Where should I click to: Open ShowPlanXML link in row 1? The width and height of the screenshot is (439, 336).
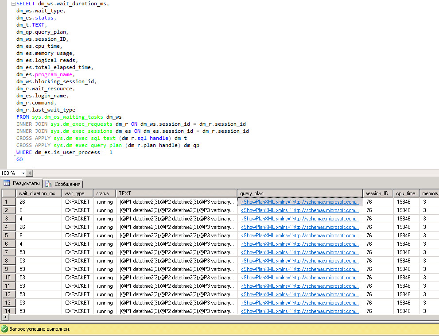coord(300,202)
